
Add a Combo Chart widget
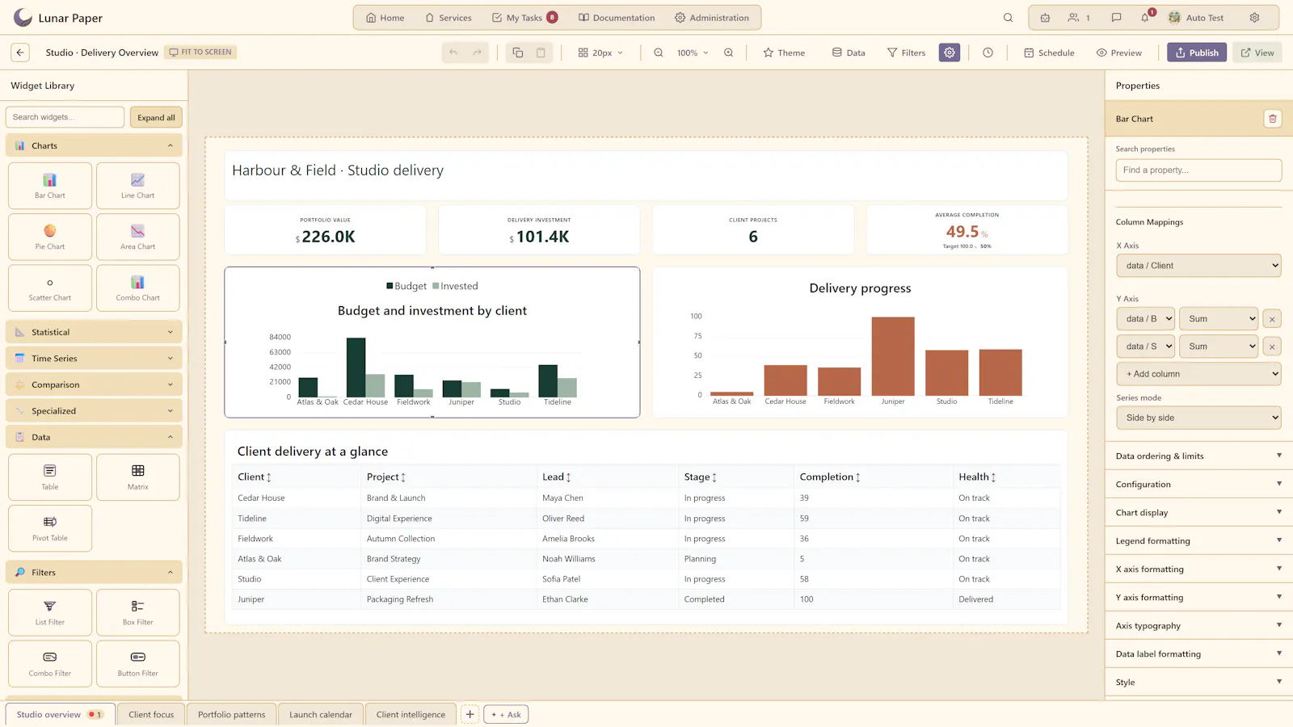click(138, 288)
